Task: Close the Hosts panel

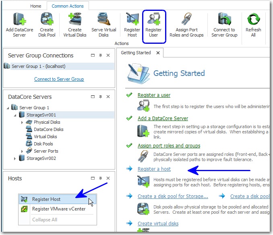Action: tap(108, 178)
